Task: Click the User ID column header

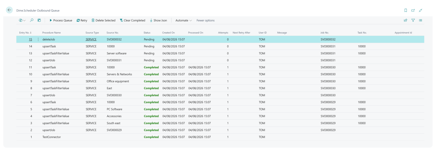Action: [262, 33]
